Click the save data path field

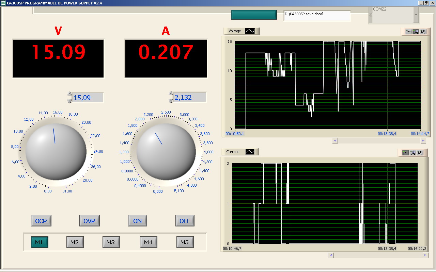click(317, 16)
